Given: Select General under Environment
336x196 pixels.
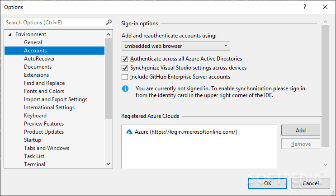Looking at the screenshot, I should 33,42.
